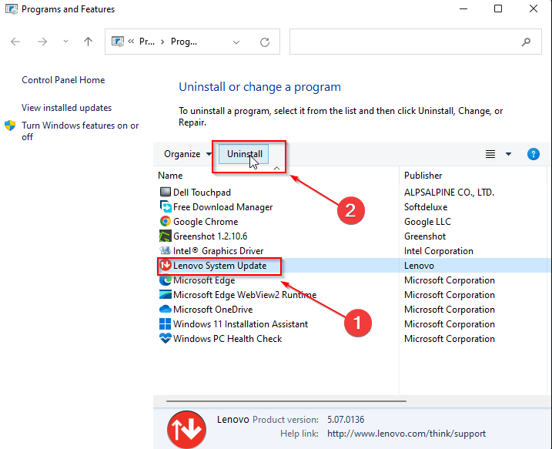This screenshot has width=552, height=449.
Task: Click the Free Download Manager icon
Action: click(165, 206)
